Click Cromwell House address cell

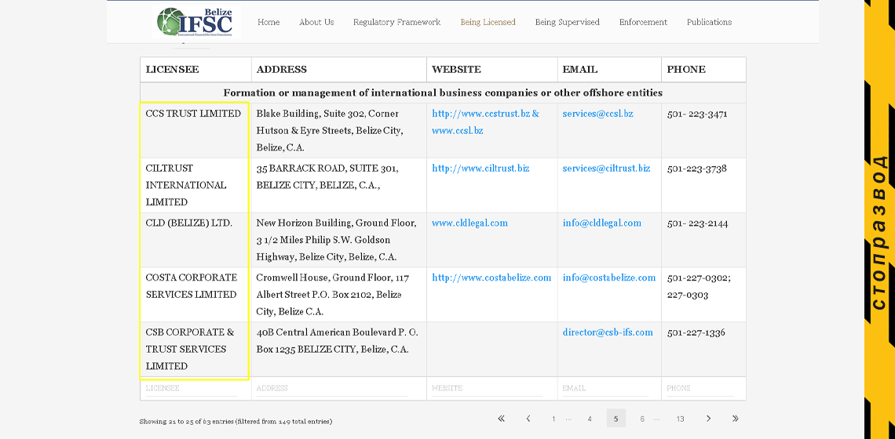click(339, 295)
